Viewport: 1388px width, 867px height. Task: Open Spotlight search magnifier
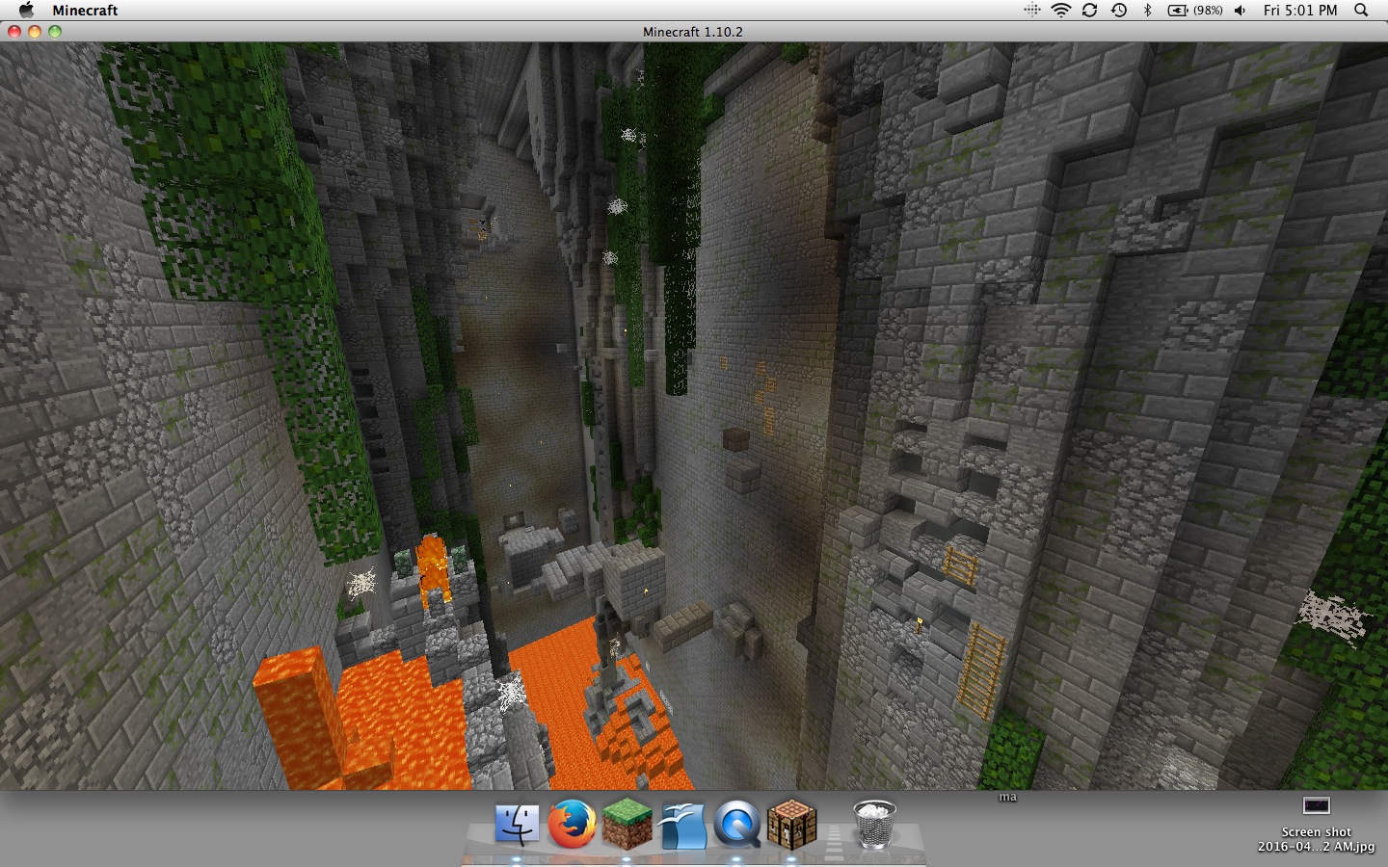1361,10
